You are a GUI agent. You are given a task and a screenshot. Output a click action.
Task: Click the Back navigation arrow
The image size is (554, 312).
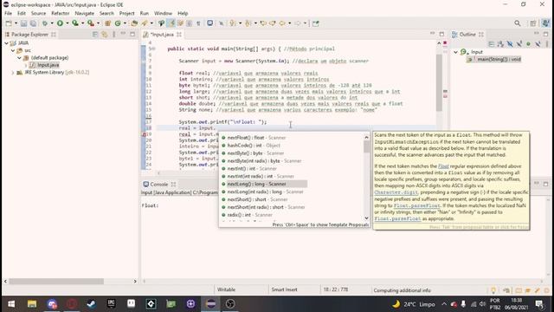pos(282,23)
